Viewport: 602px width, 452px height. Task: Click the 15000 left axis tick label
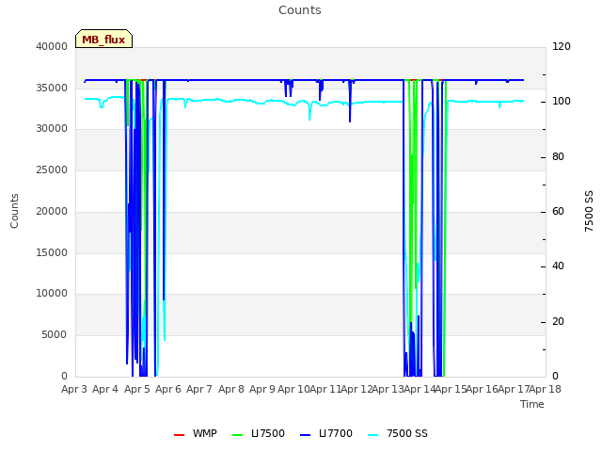(x=52, y=253)
